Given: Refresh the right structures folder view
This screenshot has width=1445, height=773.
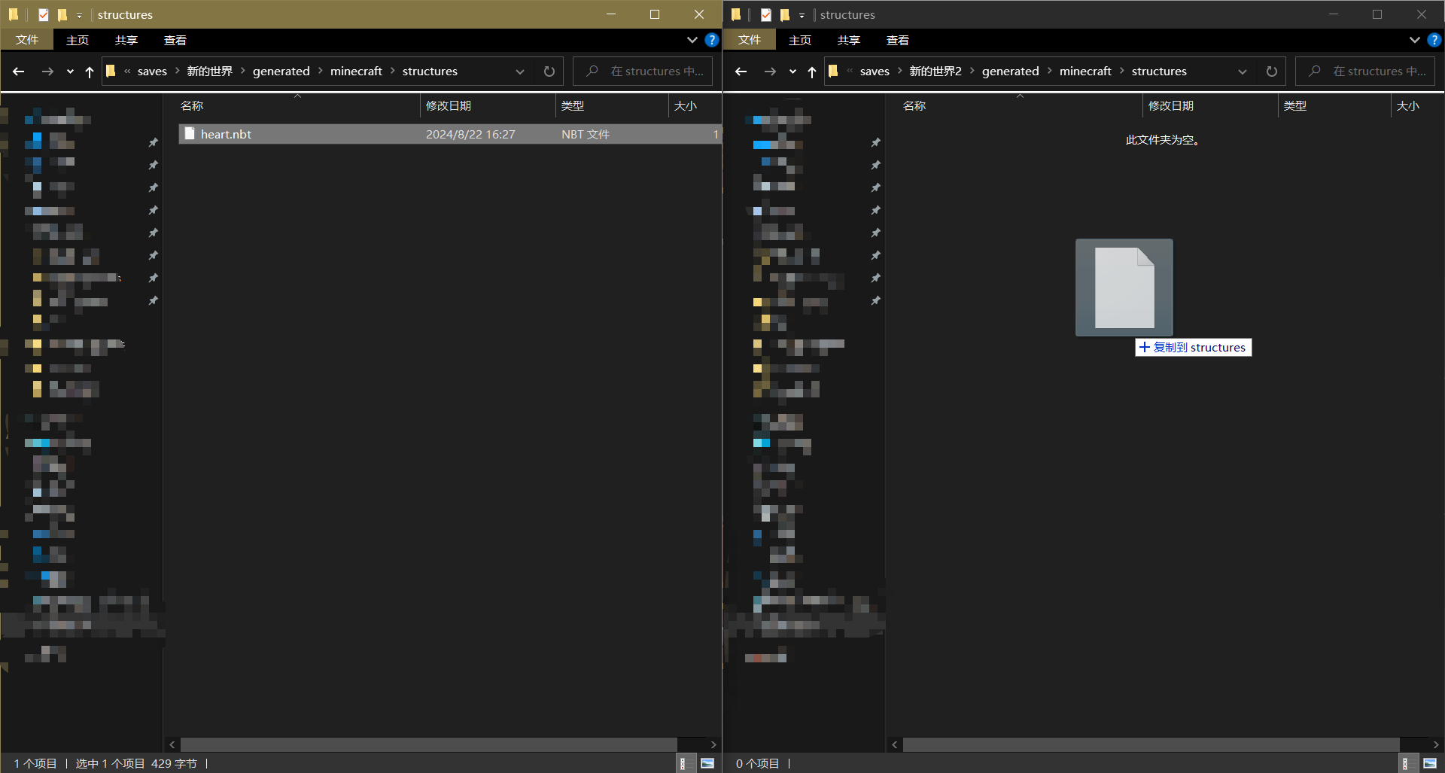Looking at the screenshot, I should [x=1272, y=72].
